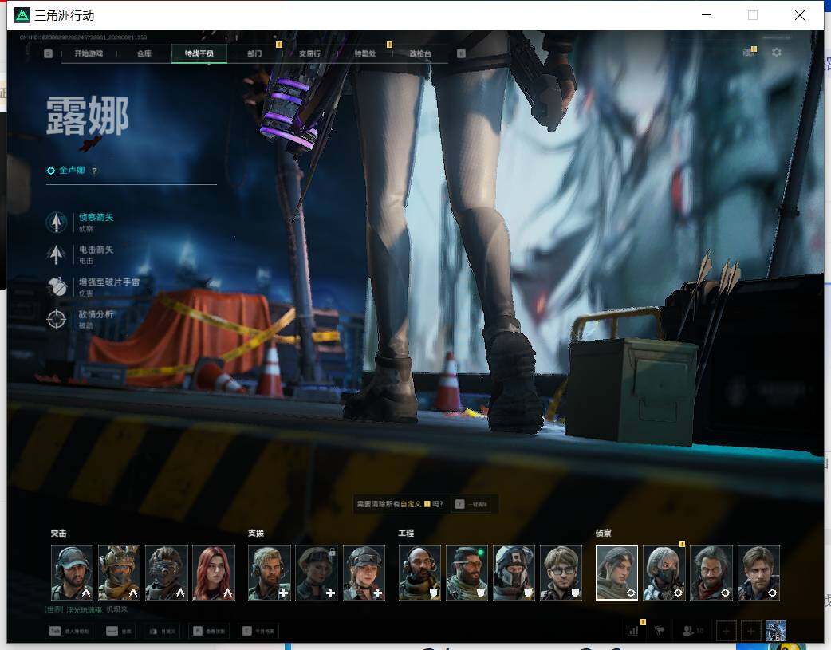Viewport: 831px width, 650px height.
Task: Click the Tab key hint button at bottom
Action: tap(69, 631)
